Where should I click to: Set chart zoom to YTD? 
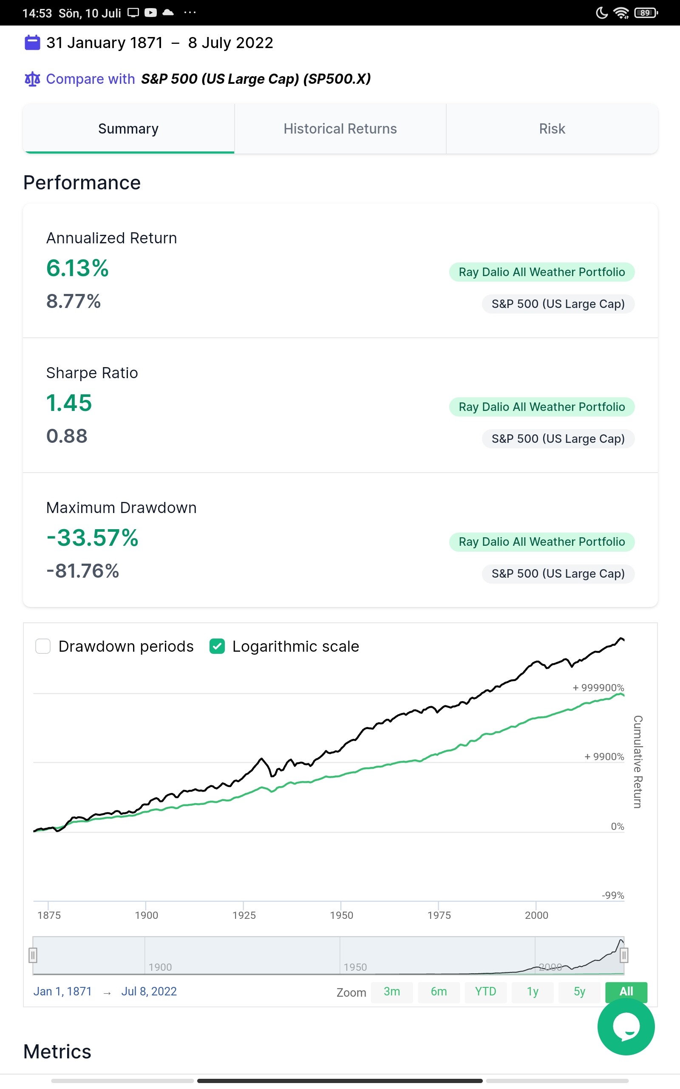coord(485,991)
